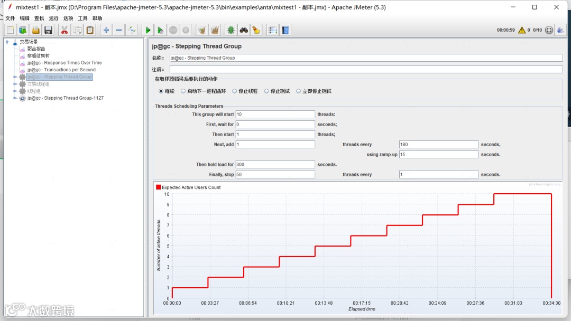This screenshot has width=571, height=321.
Task: Edit the 'This group will start' threads field
Action: coord(275,114)
